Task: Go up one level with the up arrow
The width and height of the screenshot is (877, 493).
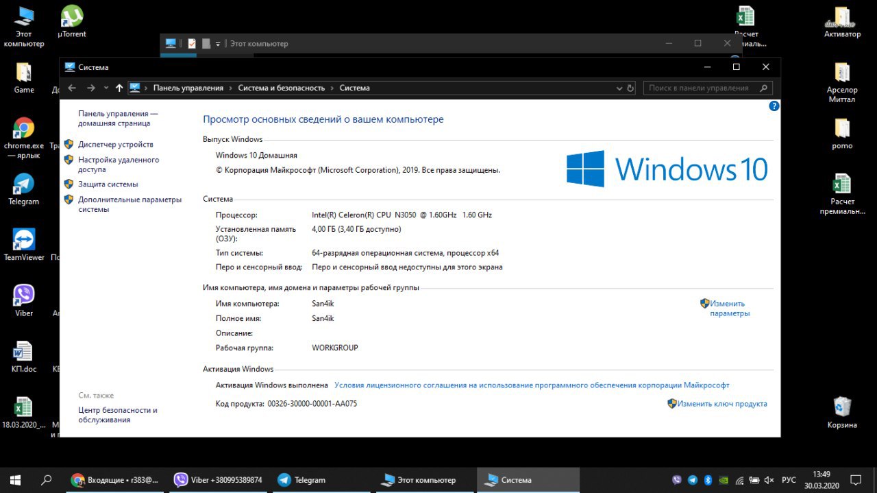Action: coord(119,88)
